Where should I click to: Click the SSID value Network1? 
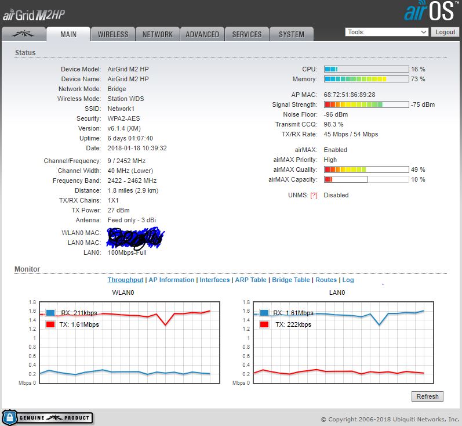pyautogui.click(x=121, y=109)
